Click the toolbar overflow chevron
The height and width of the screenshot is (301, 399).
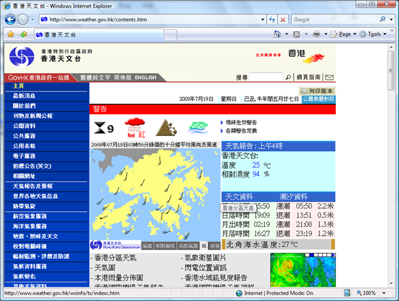pos(392,31)
